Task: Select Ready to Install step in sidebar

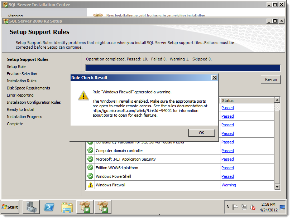Action: (20, 109)
